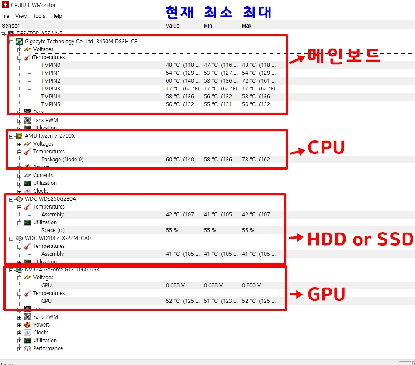Select the Gigabyte B450M DS3H-CF motherboard icon
The width and height of the screenshot is (415, 365).
(x=19, y=42)
